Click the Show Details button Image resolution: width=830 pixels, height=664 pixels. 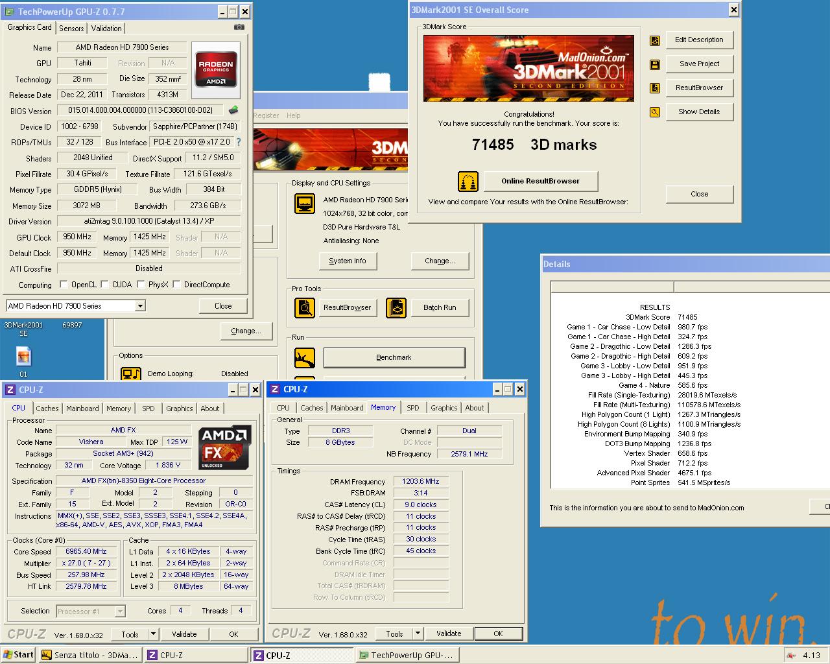tap(699, 112)
